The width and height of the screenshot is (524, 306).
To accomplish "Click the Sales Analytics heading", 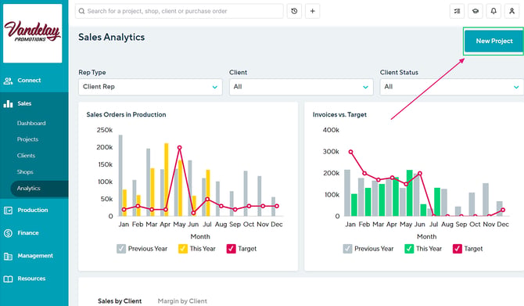I will tap(111, 37).
